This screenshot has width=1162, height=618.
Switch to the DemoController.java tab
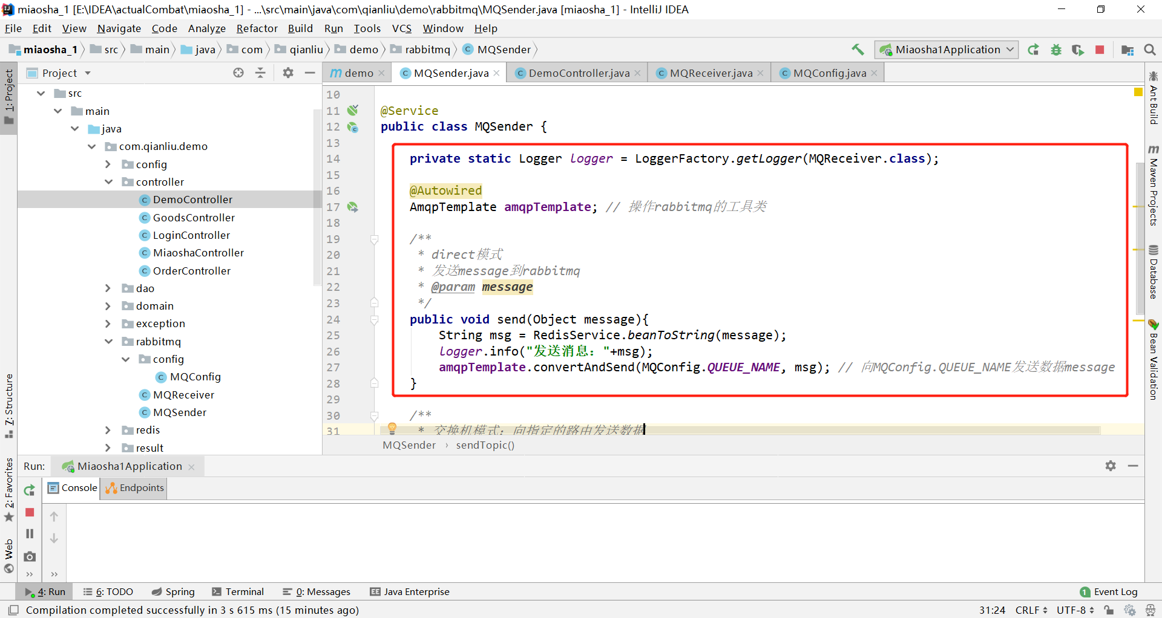coord(578,73)
